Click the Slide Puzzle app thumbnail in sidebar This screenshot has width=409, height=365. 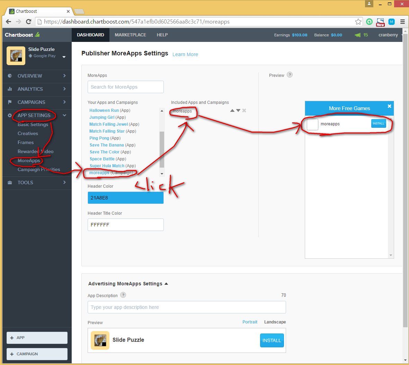tap(16, 55)
